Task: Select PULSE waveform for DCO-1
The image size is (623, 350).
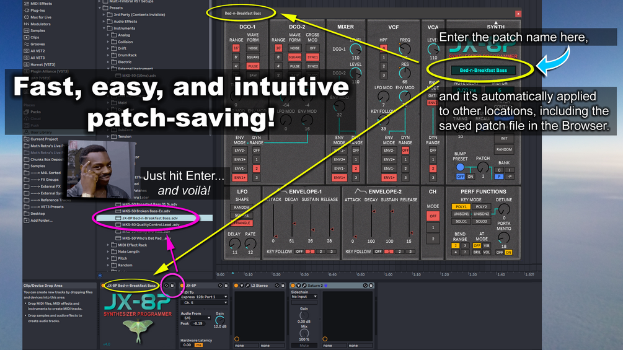Action: [253, 66]
